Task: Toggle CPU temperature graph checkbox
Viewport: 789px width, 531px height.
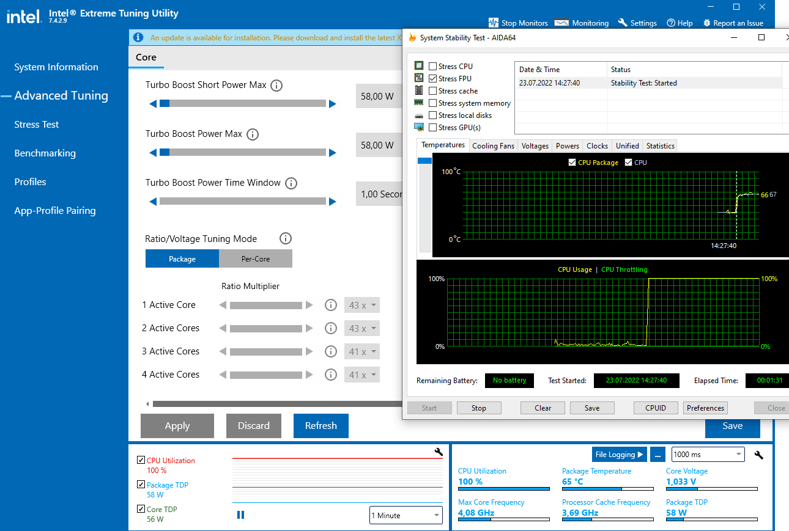Action: click(x=628, y=163)
